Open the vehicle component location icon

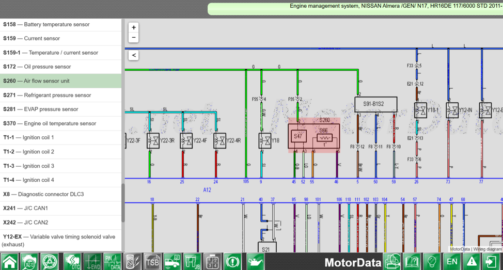click(x=172, y=261)
